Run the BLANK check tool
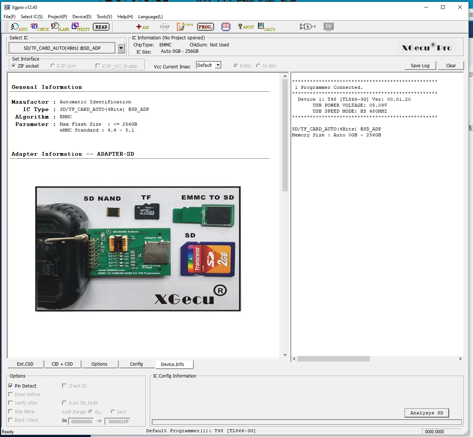Viewport: 473px width, 437px height. (x=60, y=27)
